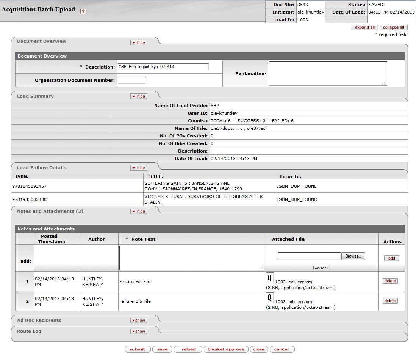Click the Doc Nbr value 3543

tap(303, 5)
